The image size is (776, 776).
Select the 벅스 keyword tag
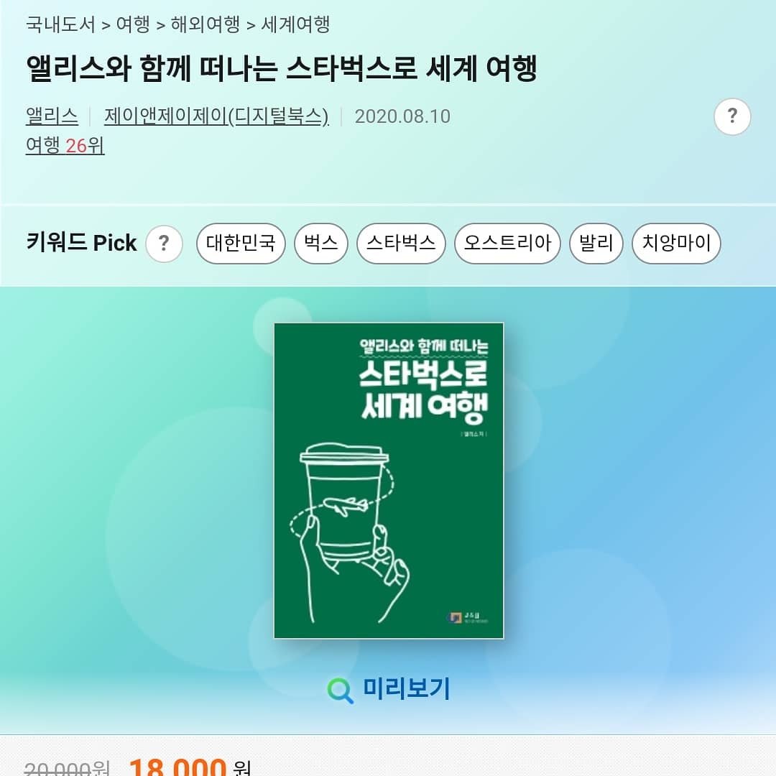click(320, 243)
